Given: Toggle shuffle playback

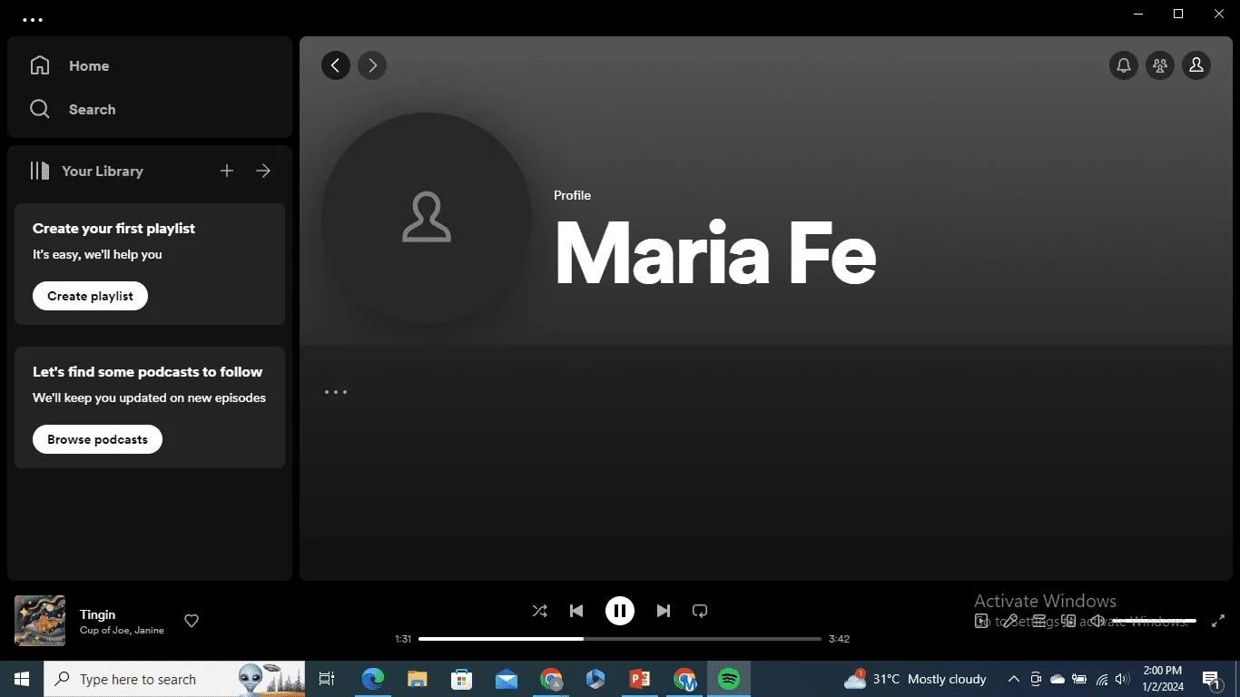Looking at the screenshot, I should click(539, 611).
